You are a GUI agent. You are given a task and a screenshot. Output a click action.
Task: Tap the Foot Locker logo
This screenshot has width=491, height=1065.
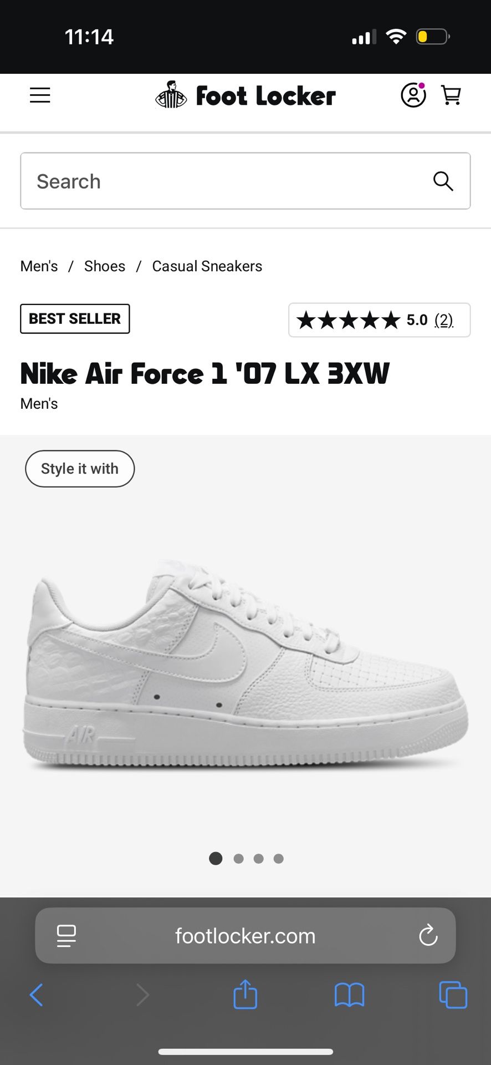click(x=245, y=95)
